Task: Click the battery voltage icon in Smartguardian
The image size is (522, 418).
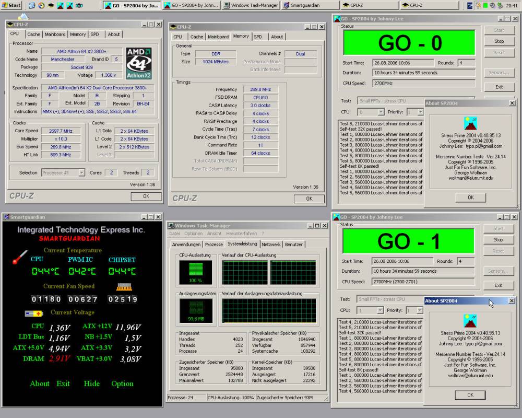Action: [x=34, y=313]
